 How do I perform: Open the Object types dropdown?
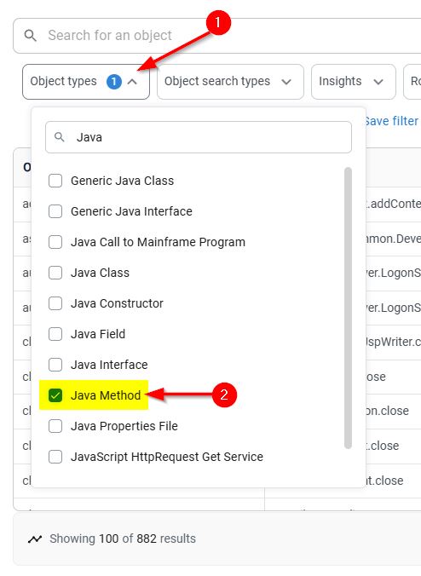[x=86, y=82]
